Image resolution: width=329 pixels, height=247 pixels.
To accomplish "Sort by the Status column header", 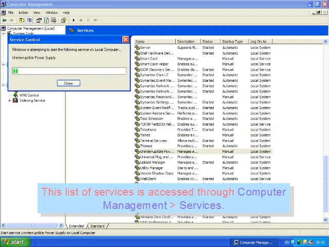I will tap(210, 41).
